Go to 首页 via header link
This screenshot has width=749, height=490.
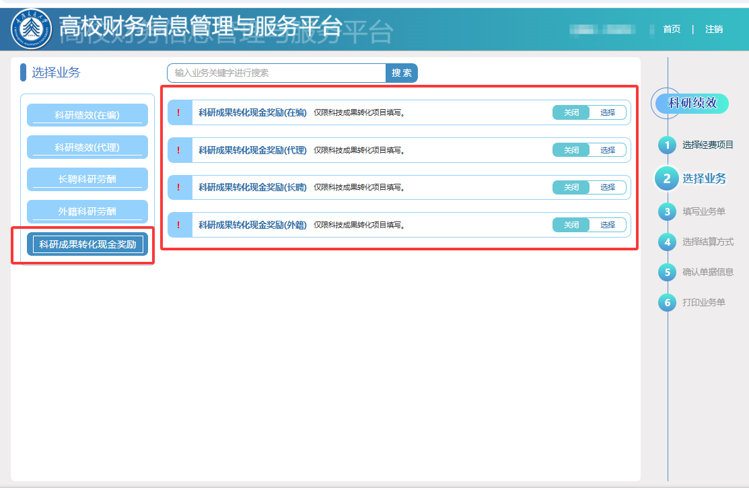pyautogui.click(x=671, y=29)
